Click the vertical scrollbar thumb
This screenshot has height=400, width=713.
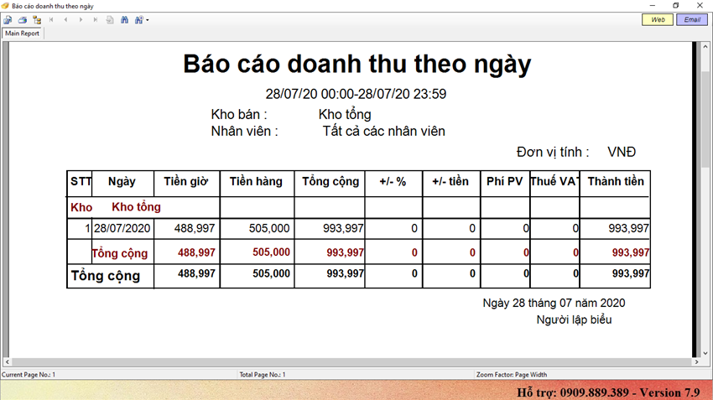click(x=705, y=119)
